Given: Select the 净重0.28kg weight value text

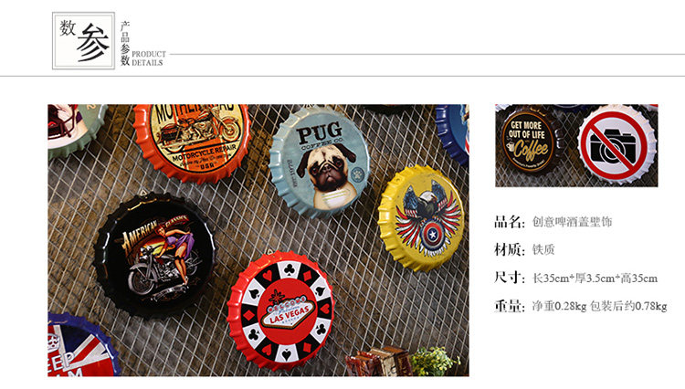Looking at the screenshot, I should [x=559, y=306].
